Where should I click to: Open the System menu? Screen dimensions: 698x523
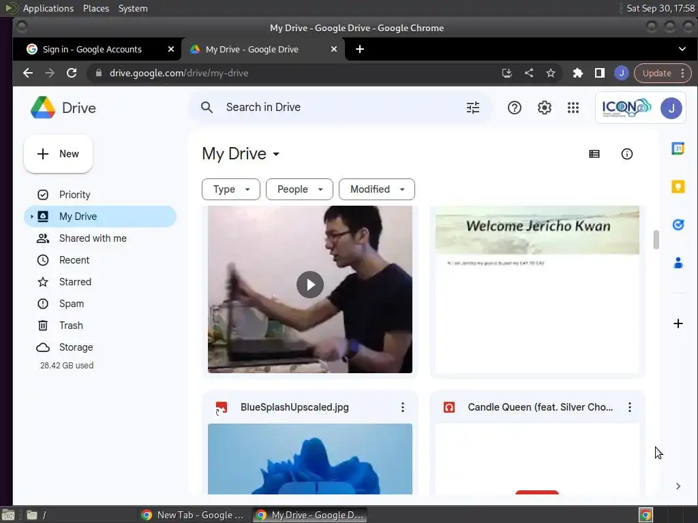point(133,8)
